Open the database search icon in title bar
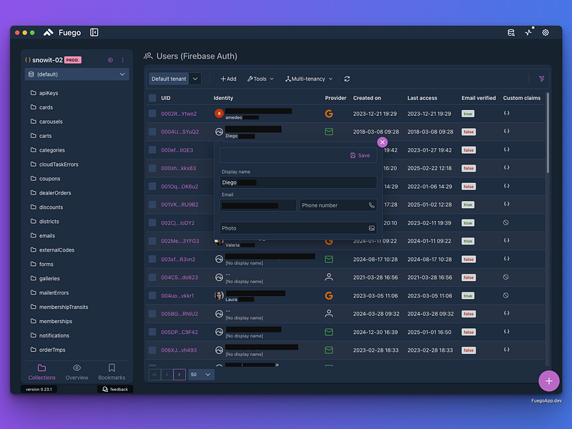The height and width of the screenshot is (429, 572). tap(511, 32)
